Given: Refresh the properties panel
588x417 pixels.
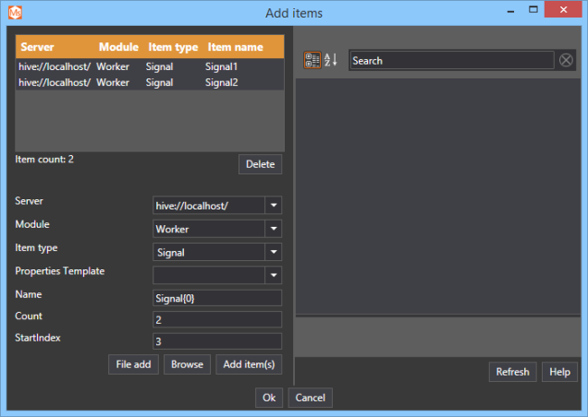Looking at the screenshot, I should click(x=512, y=372).
